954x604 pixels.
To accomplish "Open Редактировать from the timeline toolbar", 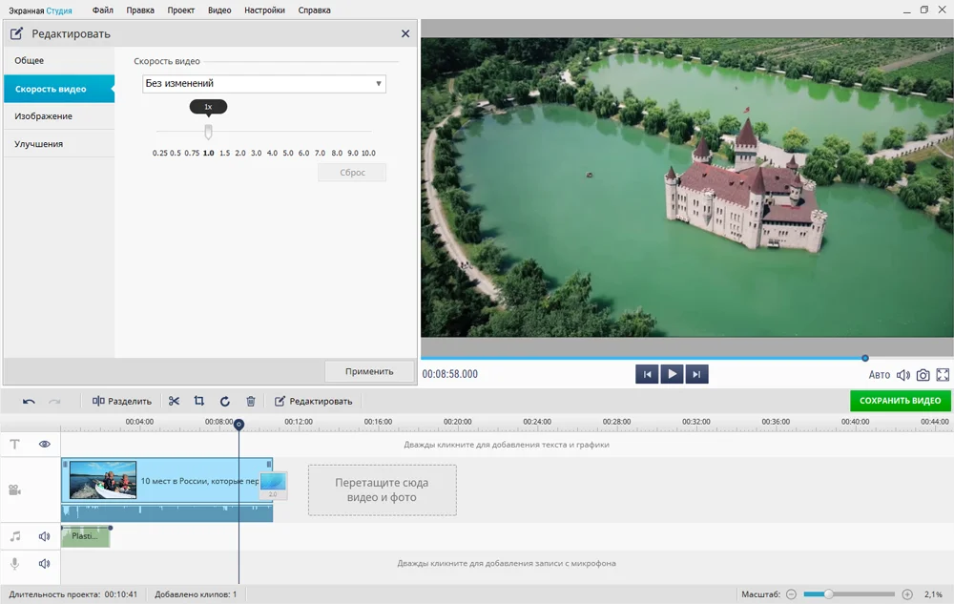I will click(x=313, y=401).
